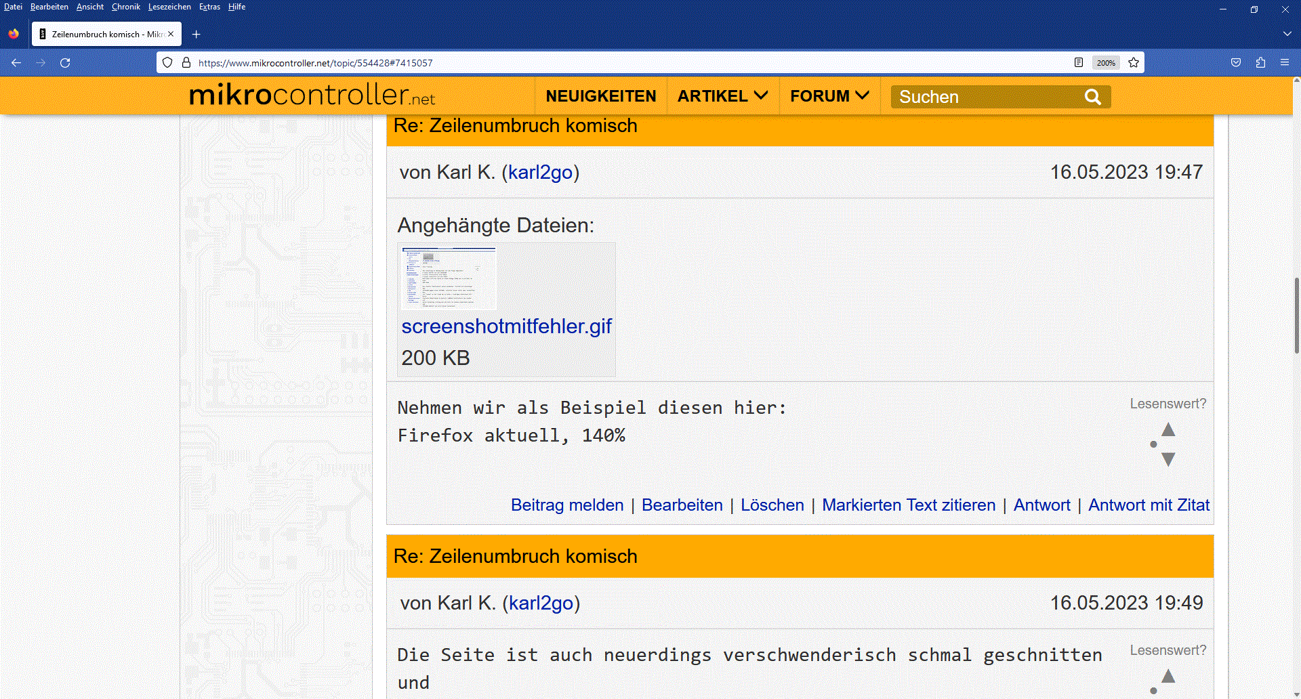Downvote the 19:47 post with down arrow
Screen dimensions: 1301x699
click(x=1168, y=459)
